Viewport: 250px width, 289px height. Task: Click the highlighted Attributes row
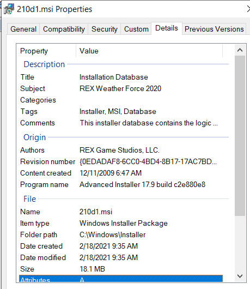point(121,278)
